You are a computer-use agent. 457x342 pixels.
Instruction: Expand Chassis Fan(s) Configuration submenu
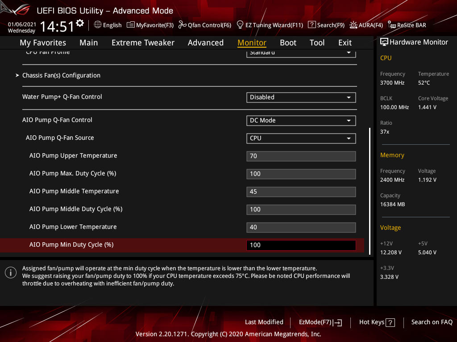[x=61, y=75]
